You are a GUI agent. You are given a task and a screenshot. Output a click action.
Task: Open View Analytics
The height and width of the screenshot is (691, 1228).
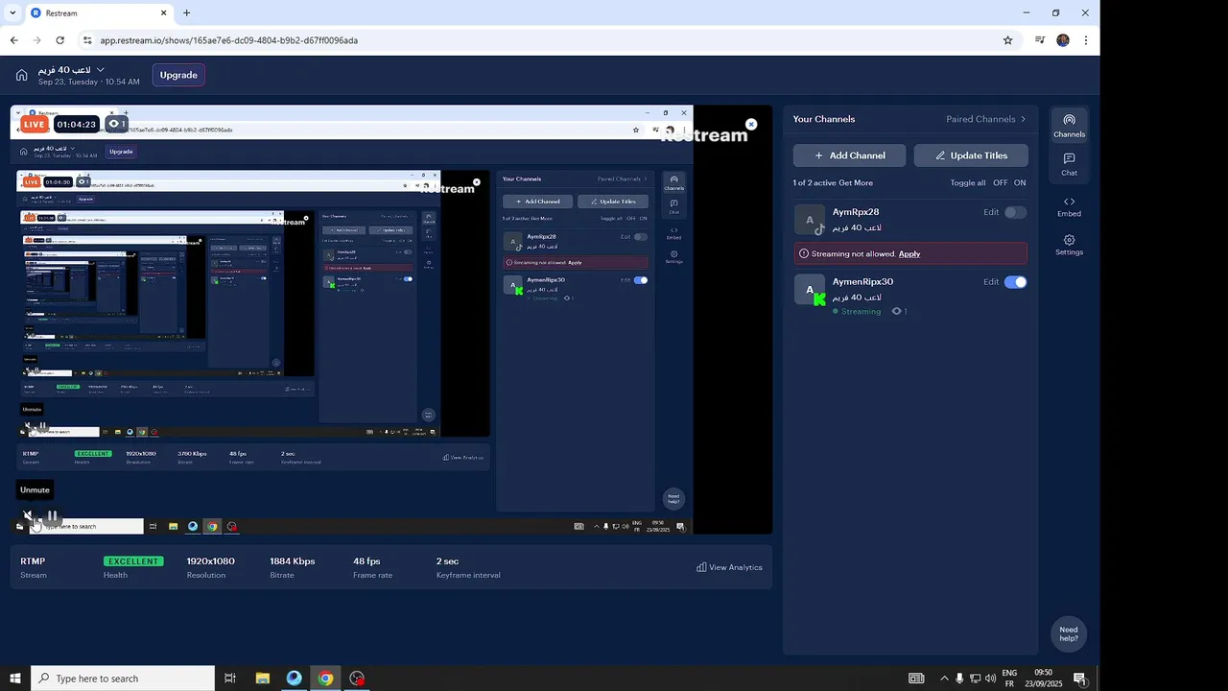[730, 567]
